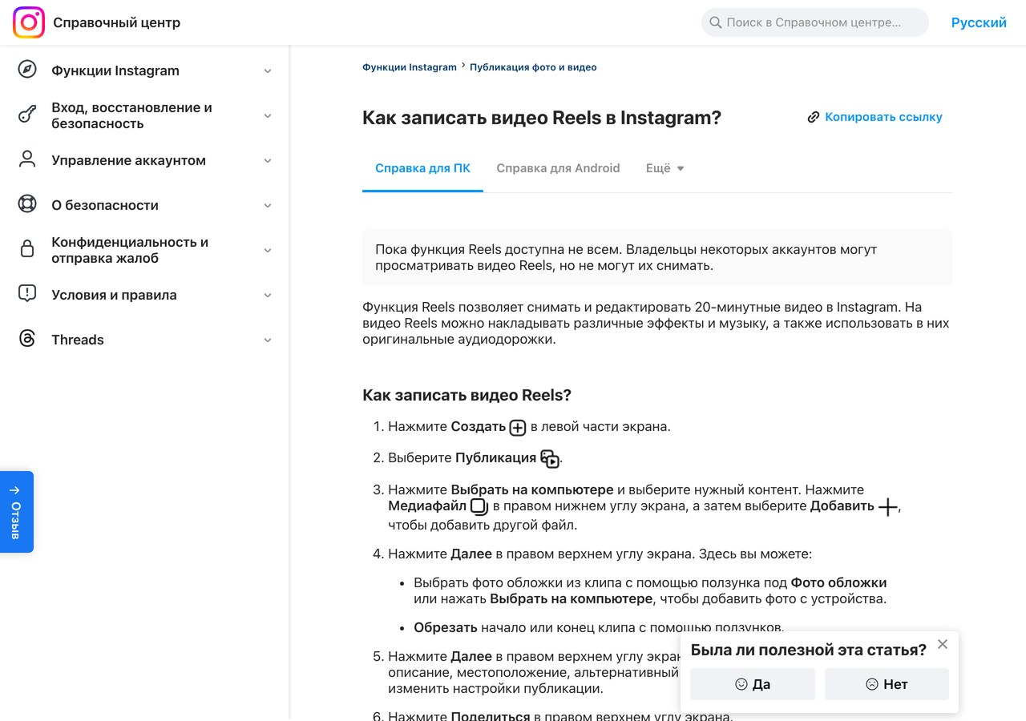The height and width of the screenshot is (721, 1026).
Task: Expand Конфиденциальность и отправка жалоб chevron
Action: [268, 250]
